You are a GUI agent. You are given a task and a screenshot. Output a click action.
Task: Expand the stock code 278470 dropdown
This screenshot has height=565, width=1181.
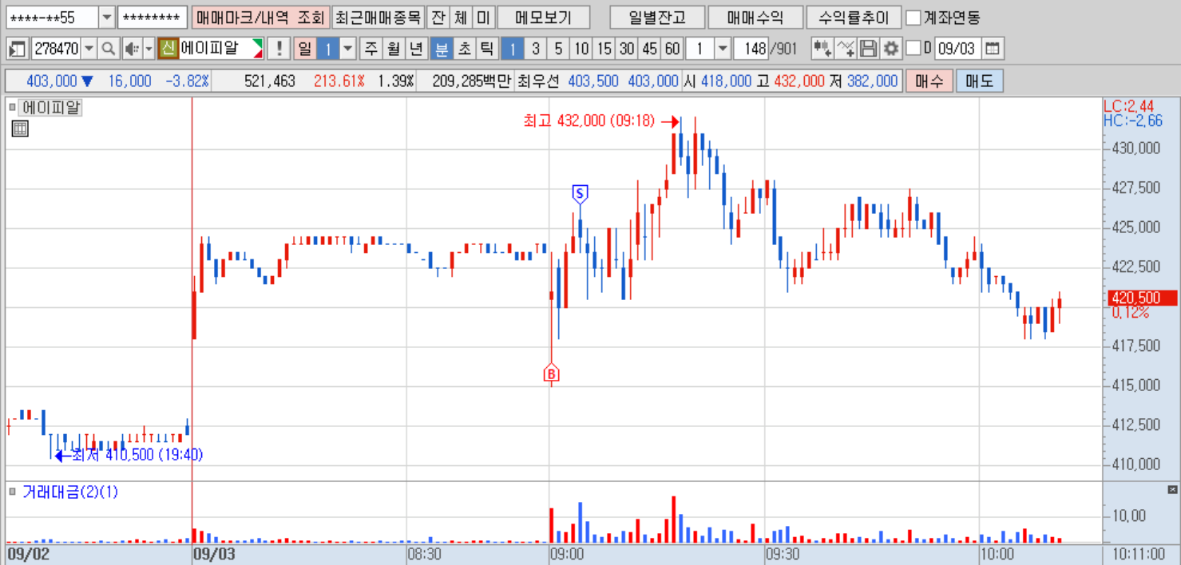[89, 49]
